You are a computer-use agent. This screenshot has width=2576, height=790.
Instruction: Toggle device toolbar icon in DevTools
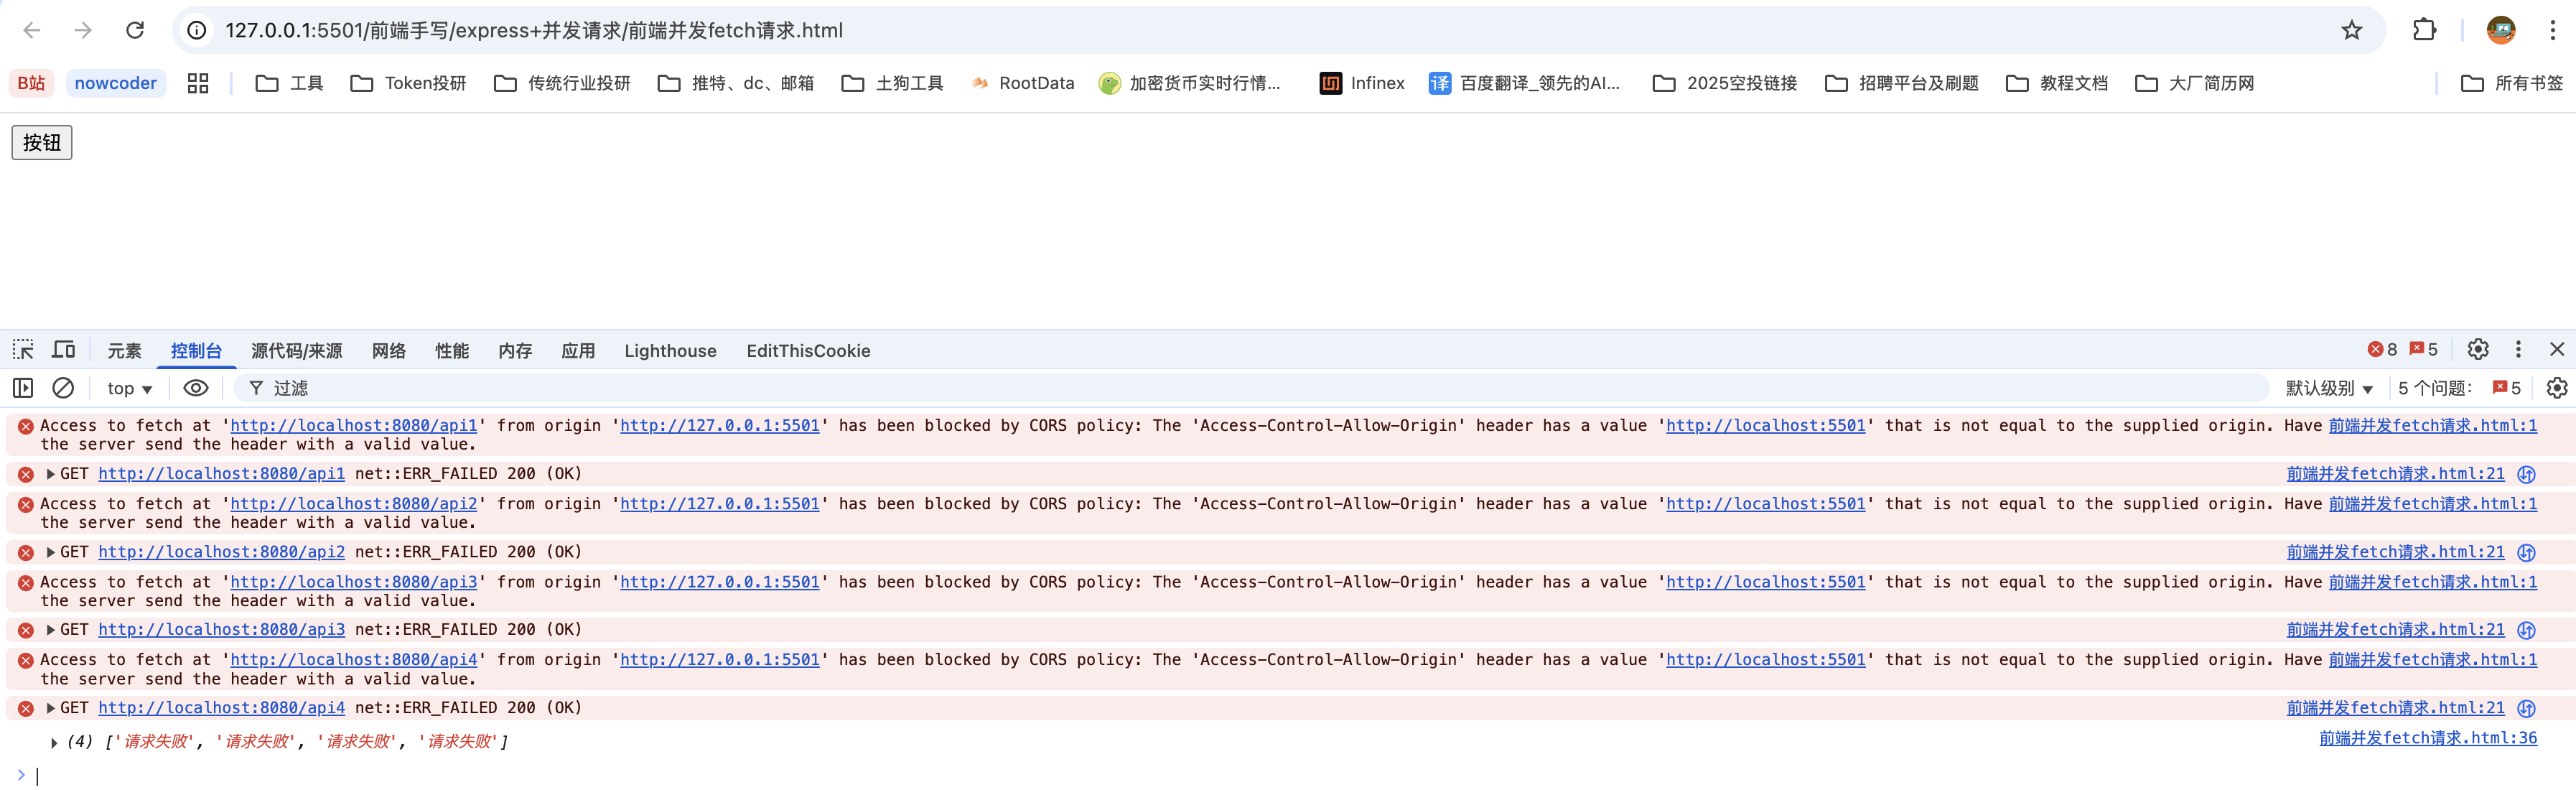point(64,350)
